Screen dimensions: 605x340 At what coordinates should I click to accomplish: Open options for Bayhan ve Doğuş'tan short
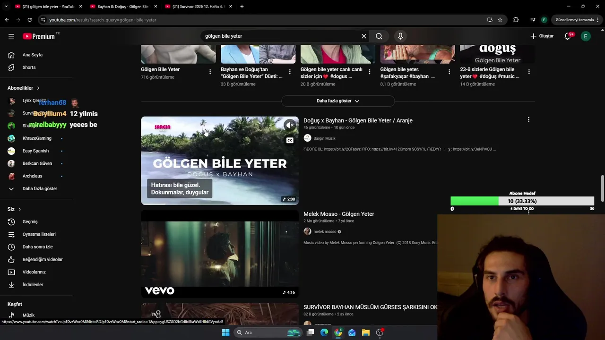click(290, 72)
